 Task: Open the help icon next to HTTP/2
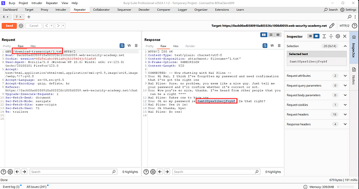354,26
